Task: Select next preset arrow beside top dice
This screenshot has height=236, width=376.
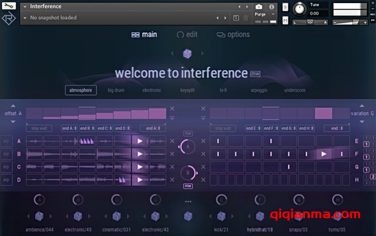Action: click(203, 53)
